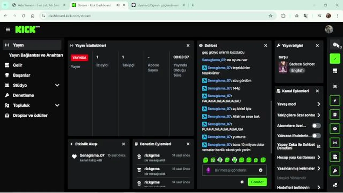Reload the browser page
Viewport: 343px width, 193px height.
coord(23,16)
